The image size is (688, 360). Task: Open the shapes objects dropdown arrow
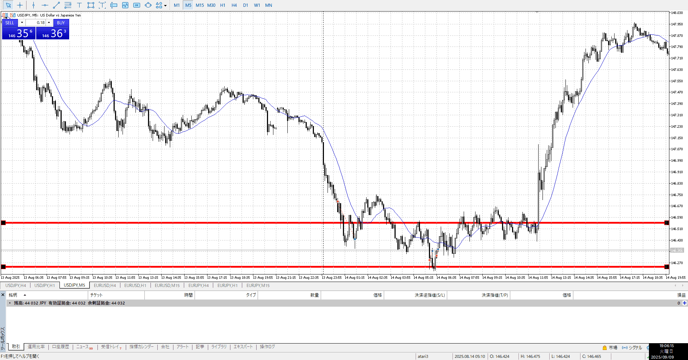165,6
